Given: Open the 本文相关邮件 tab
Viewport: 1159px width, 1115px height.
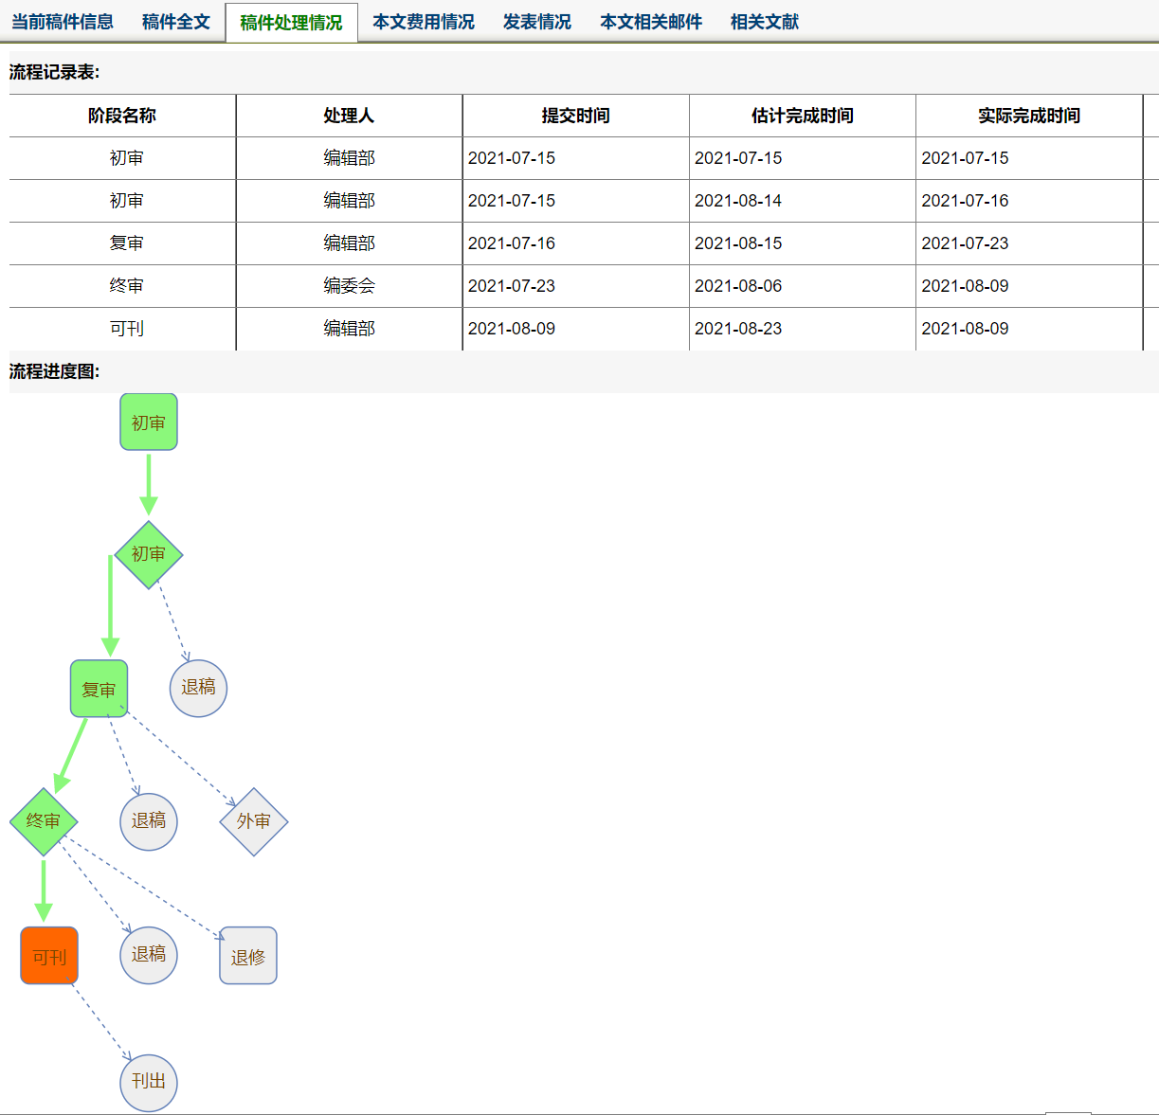Looking at the screenshot, I should pos(650,22).
